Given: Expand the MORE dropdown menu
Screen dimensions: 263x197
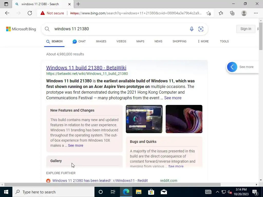Looking at the screenshot, I should click(x=203, y=41).
